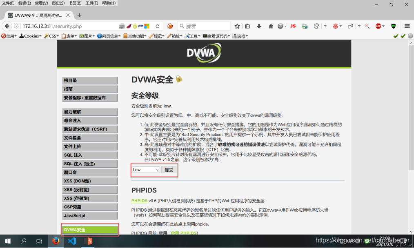Open Visual Studio Code from the taskbar
This screenshot has height=248, width=414.
tap(72, 241)
